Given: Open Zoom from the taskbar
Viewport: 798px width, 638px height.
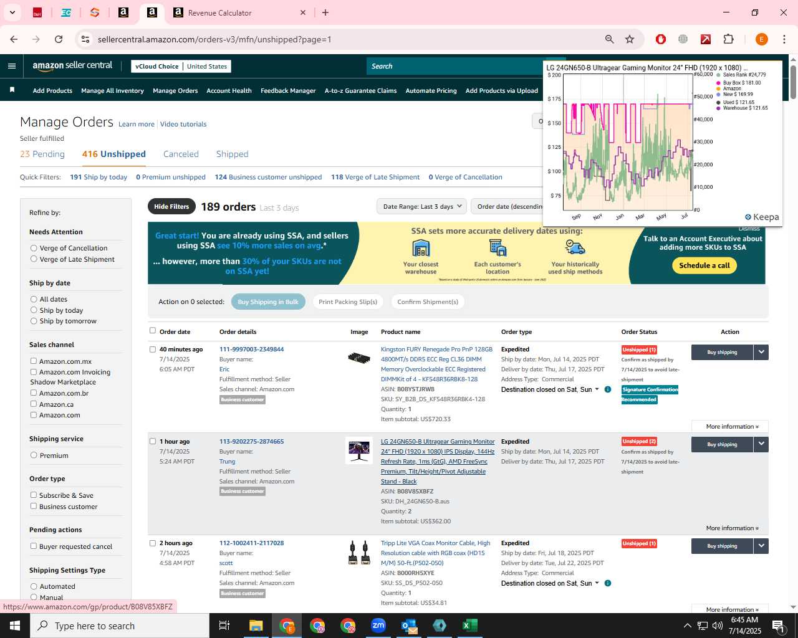Looking at the screenshot, I should coord(378,626).
